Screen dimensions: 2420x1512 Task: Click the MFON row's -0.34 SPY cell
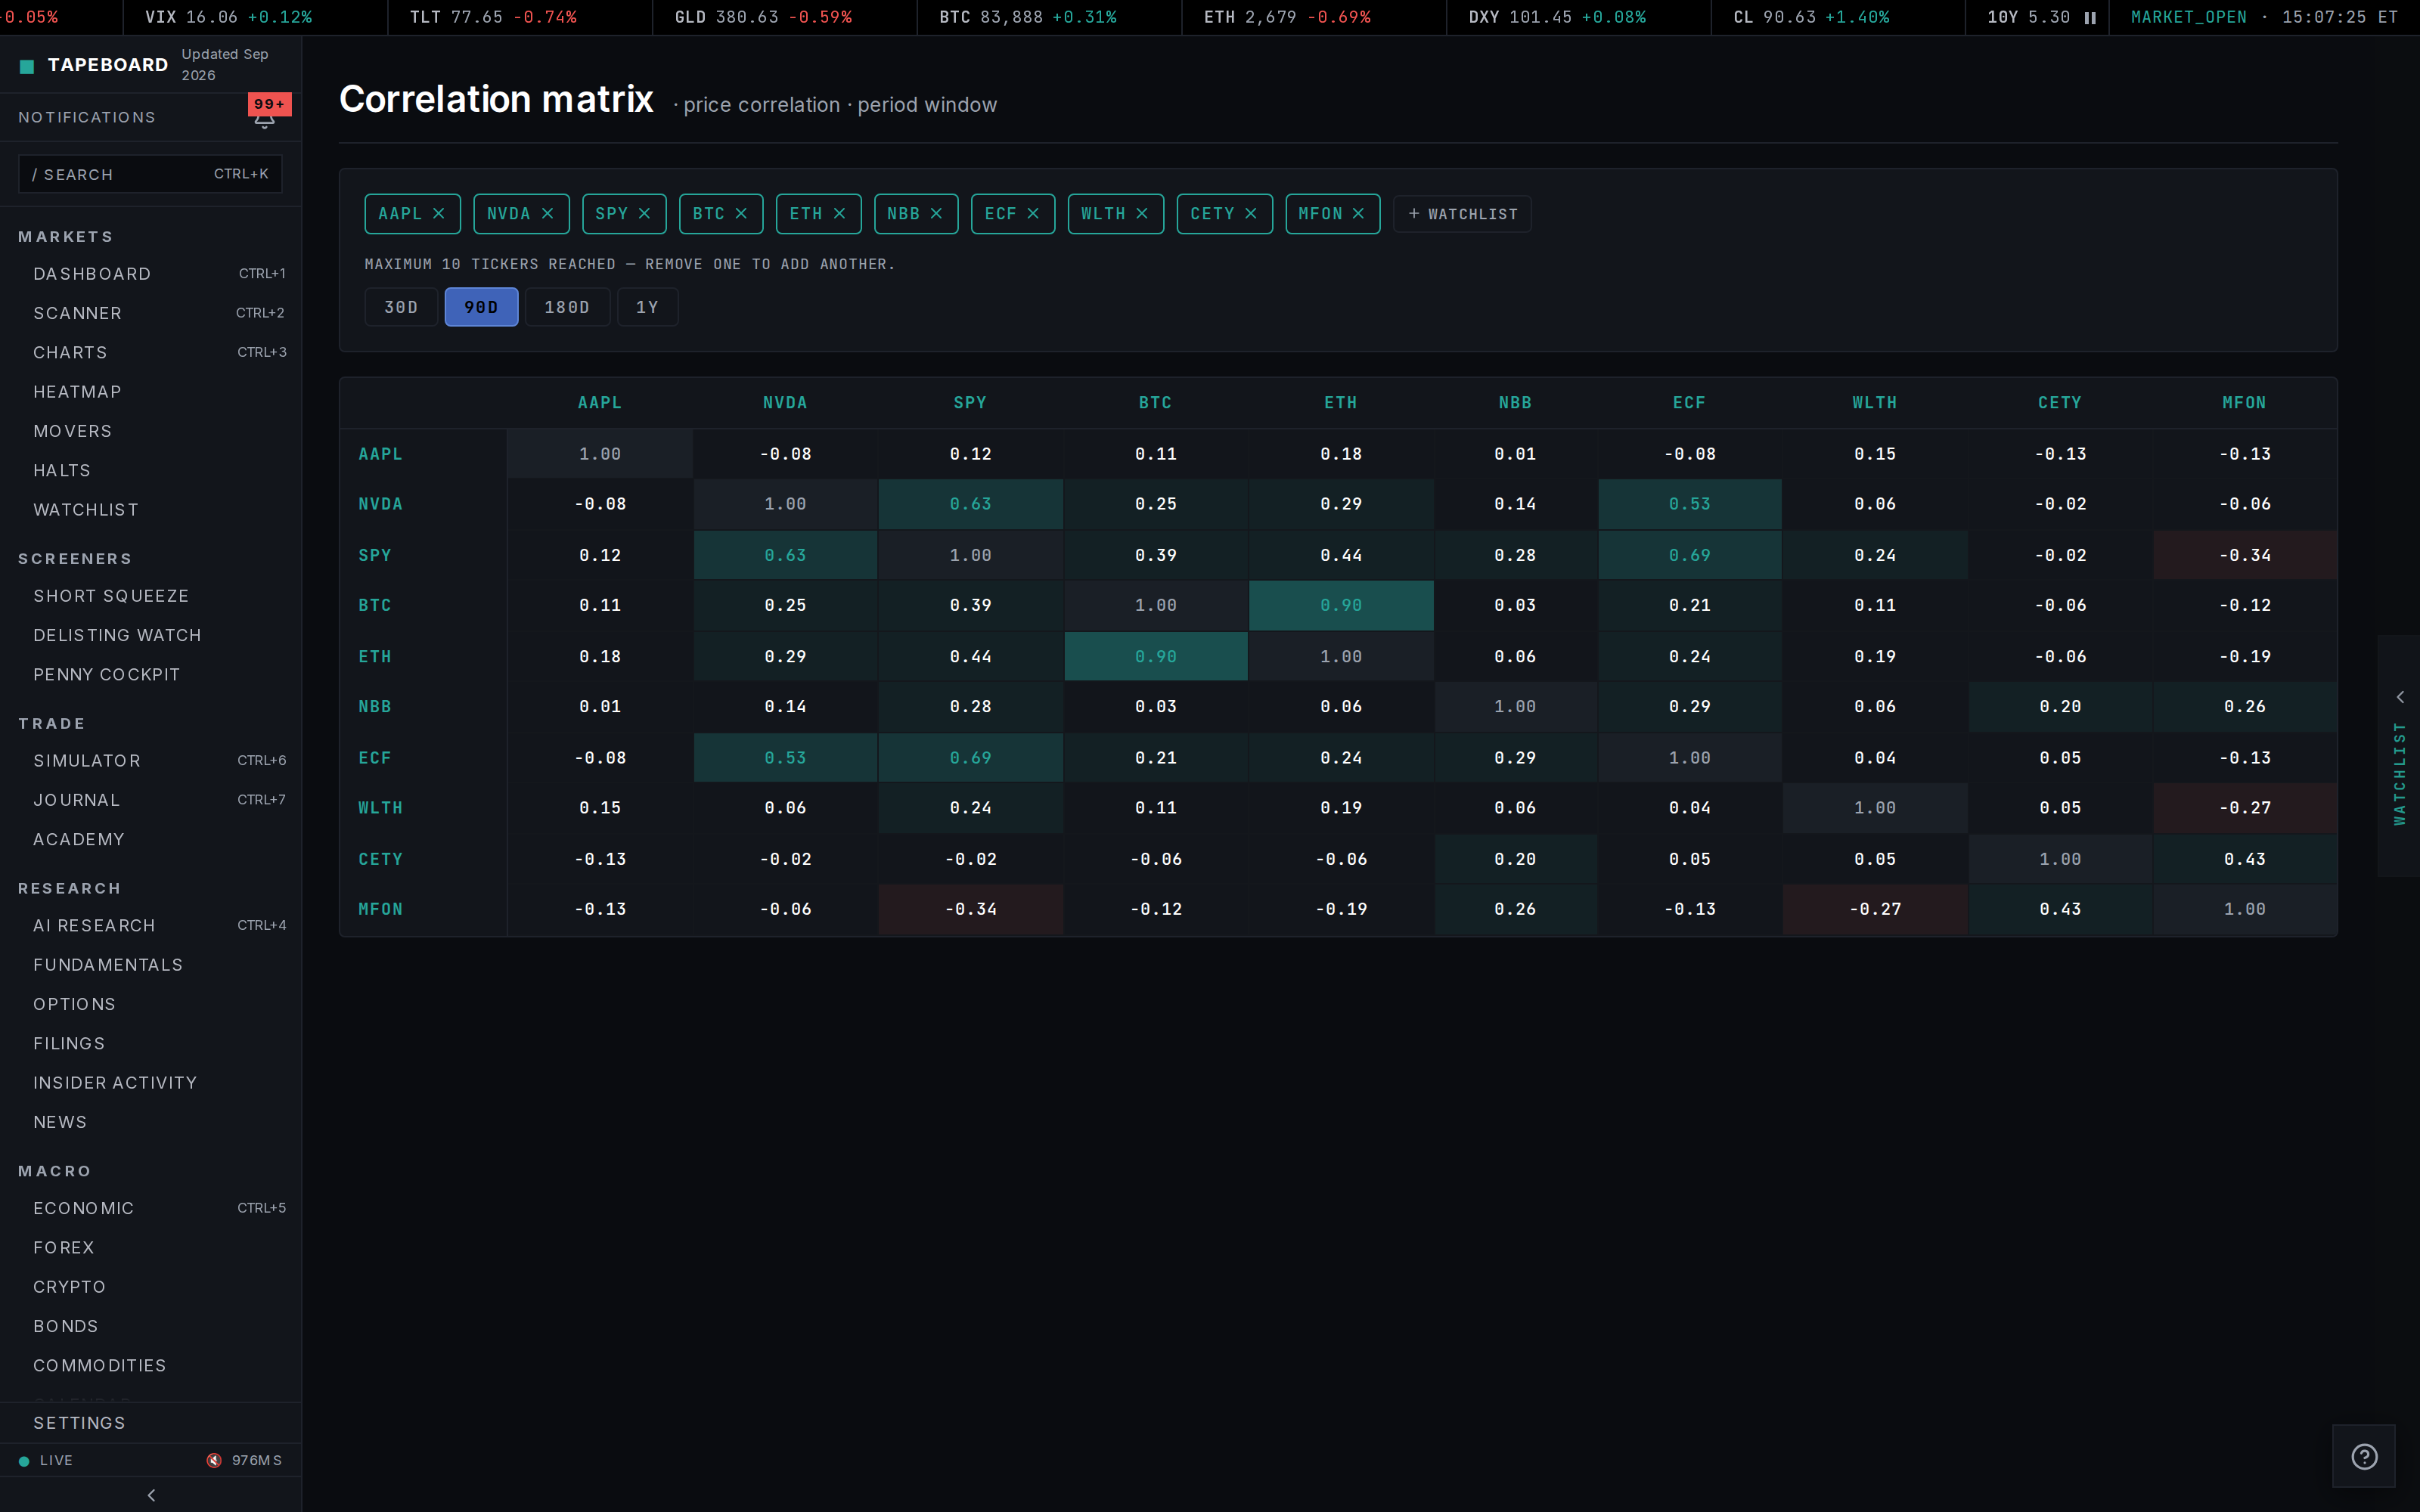(970, 909)
